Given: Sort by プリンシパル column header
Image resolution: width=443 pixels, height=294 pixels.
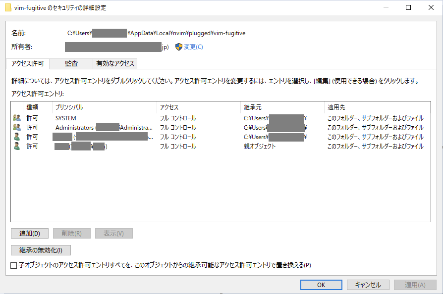Looking at the screenshot, I should (104, 107).
